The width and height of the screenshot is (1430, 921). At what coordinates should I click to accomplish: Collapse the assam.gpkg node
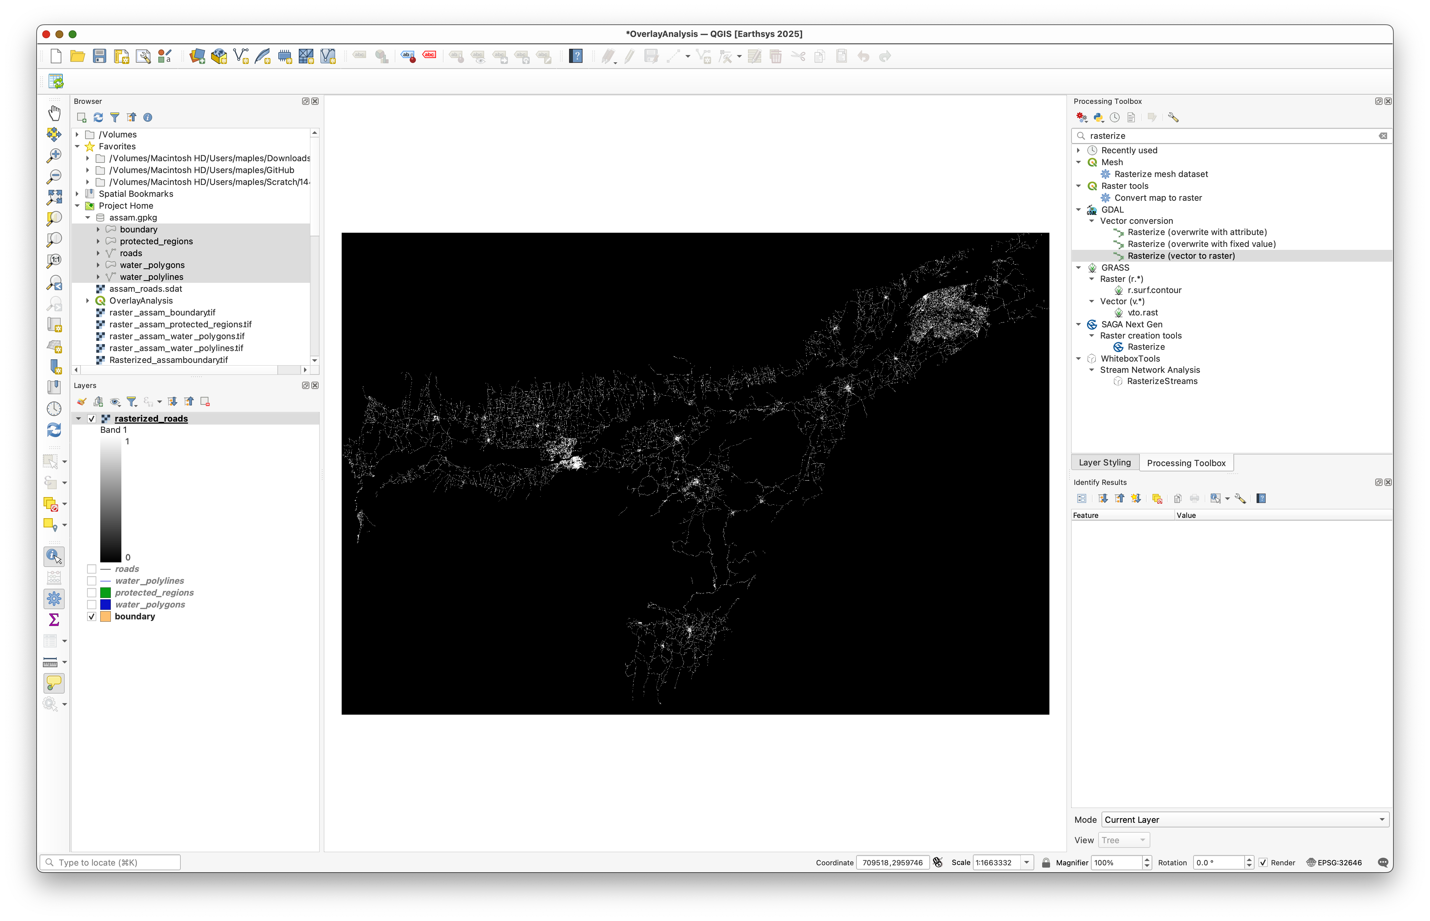tap(88, 218)
